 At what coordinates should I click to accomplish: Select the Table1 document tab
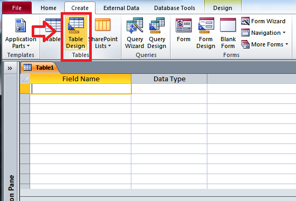(40, 68)
